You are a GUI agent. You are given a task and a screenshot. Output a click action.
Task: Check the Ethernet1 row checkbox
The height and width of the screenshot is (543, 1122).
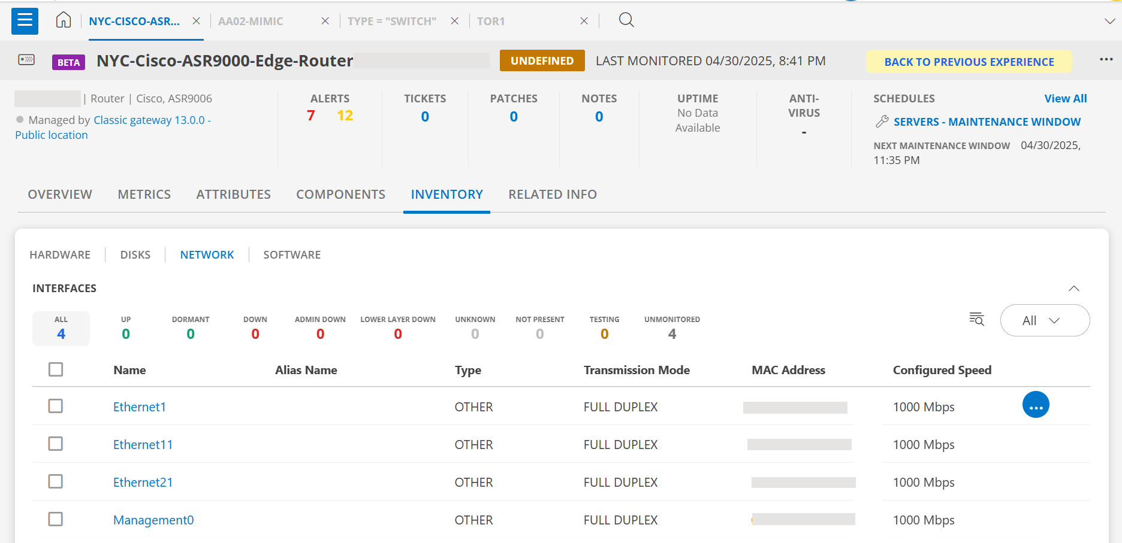[56, 406]
